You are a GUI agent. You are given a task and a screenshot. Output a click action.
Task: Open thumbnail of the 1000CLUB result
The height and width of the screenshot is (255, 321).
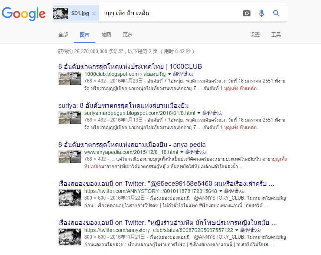click(70, 79)
